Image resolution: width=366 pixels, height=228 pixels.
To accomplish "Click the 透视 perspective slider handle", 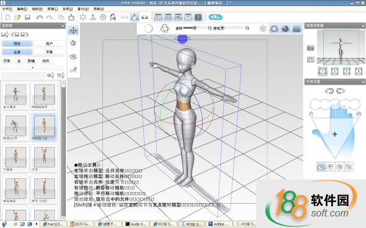I will 222,28.
